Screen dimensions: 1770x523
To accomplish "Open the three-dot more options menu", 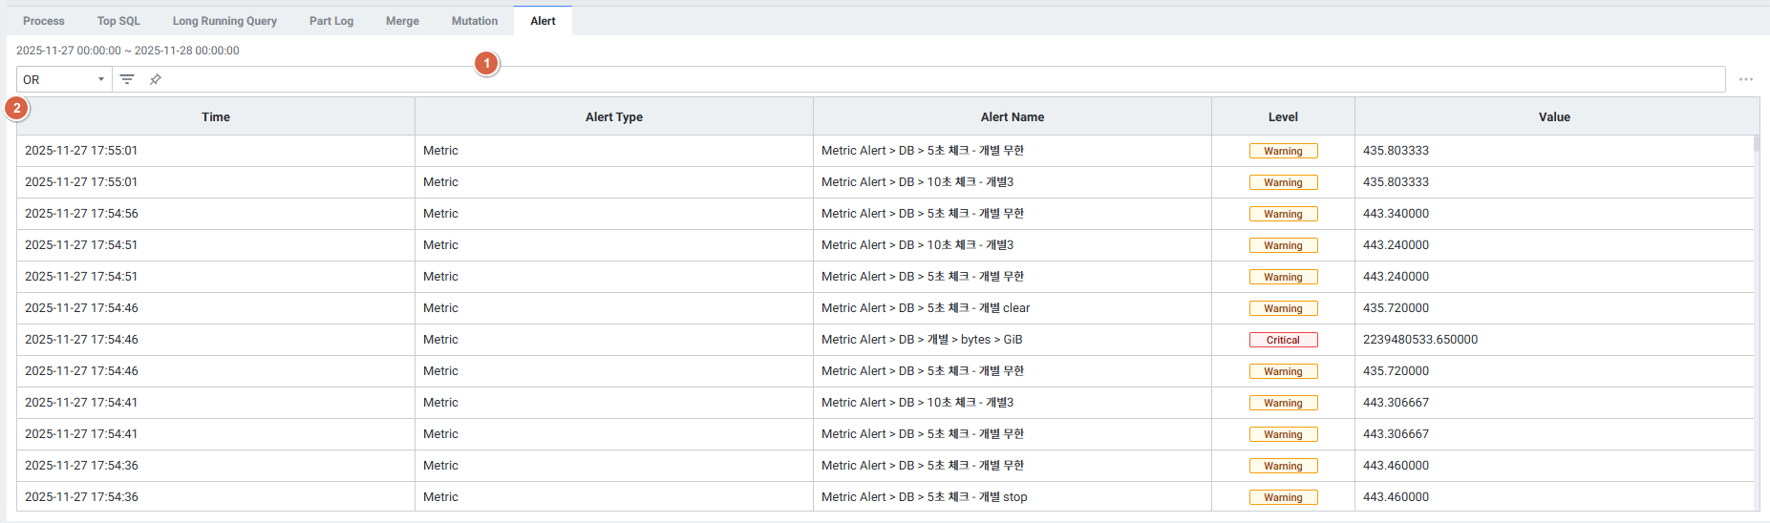I will tap(1745, 79).
